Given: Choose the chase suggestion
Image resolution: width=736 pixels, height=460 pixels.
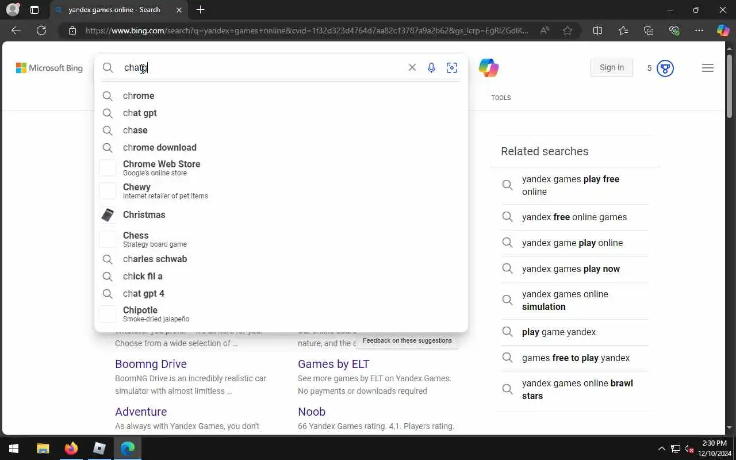Looking at the screenshot, I should tap(281, 131).
